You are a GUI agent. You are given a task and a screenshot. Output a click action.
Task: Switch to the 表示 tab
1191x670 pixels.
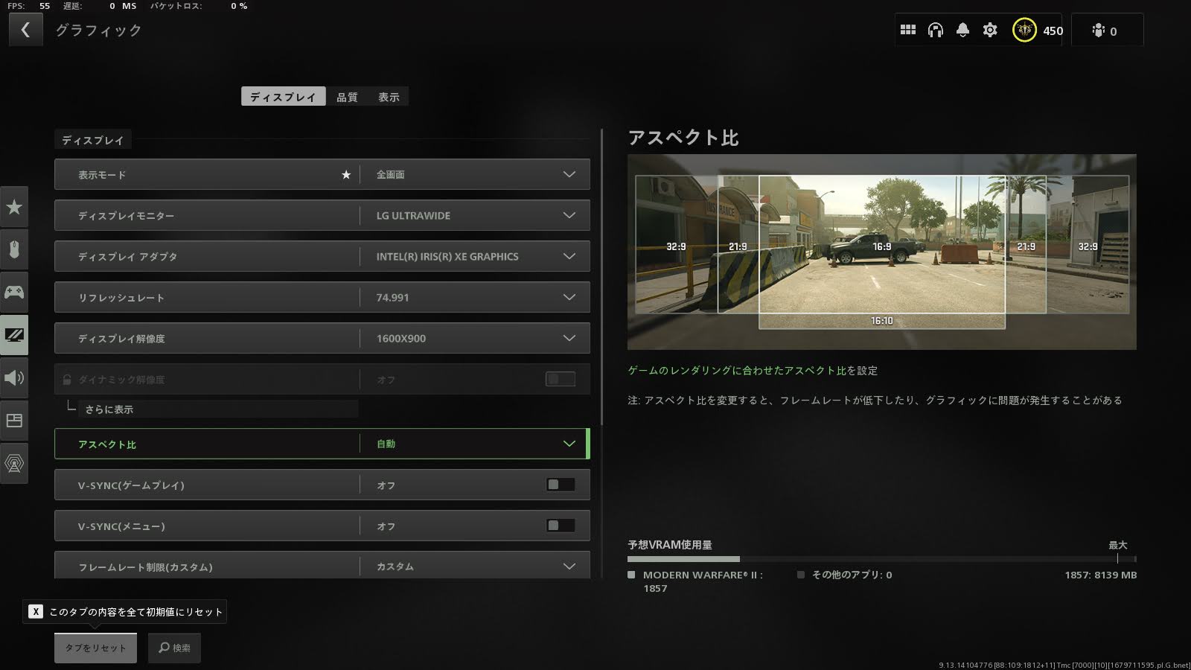coord(389,97)
